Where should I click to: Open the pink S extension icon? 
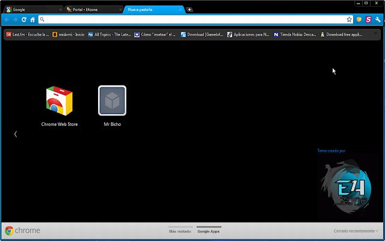point(368,19)
